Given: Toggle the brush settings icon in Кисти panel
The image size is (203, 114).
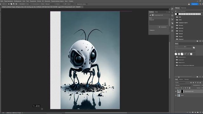Looking at the screenshot, I should [194, 48].
